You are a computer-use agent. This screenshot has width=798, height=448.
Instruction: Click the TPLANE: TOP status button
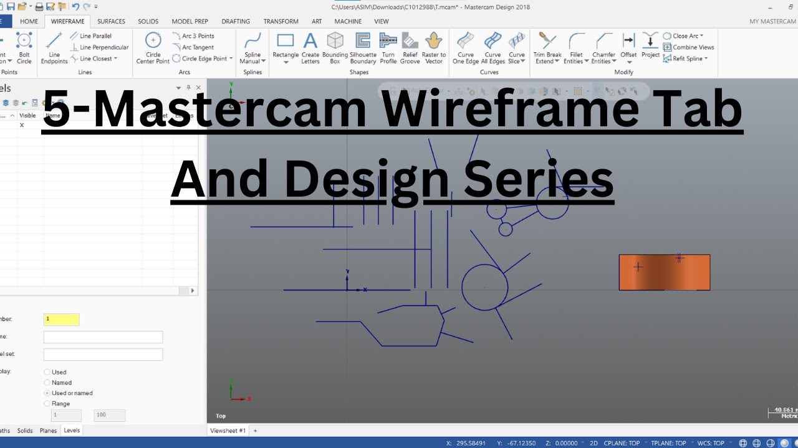668,443
